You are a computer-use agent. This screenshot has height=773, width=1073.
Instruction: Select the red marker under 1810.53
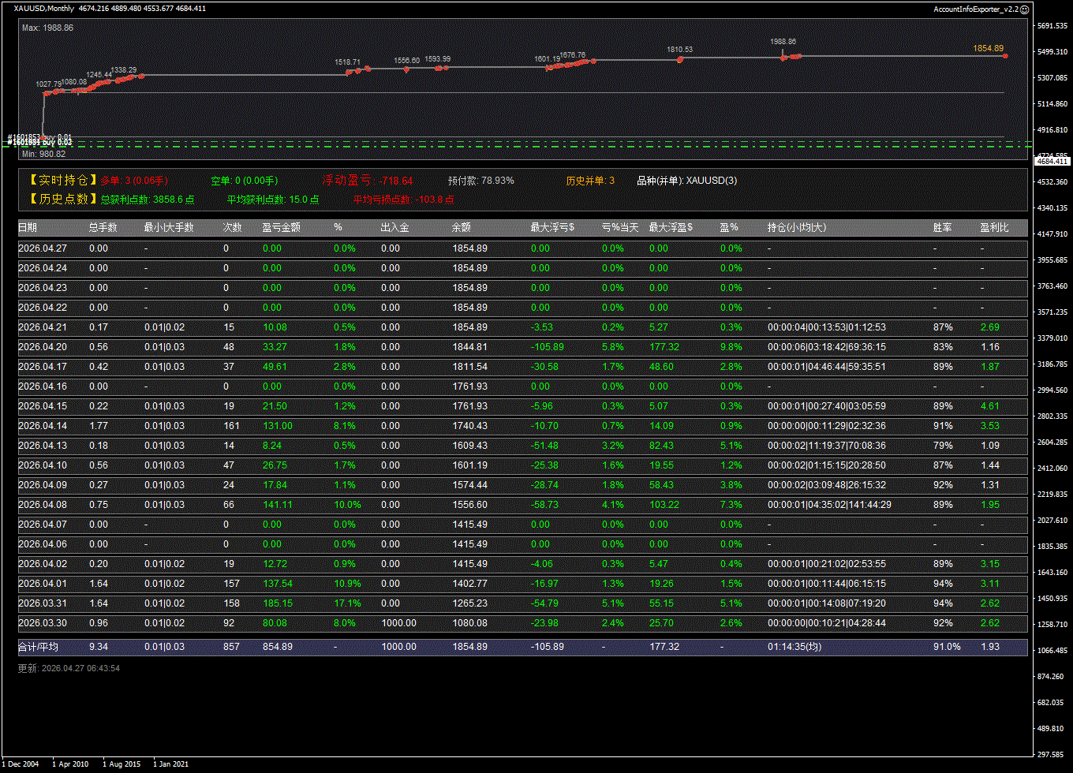(679, 60)
